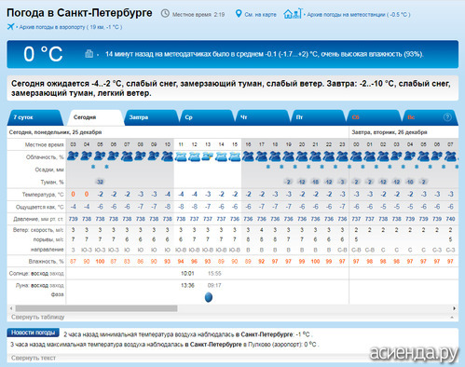Click the sensor building icon in blue banner
This screenshot has height=367, width=465.
[89, 54]
